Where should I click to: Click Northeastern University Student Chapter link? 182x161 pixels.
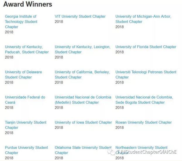click(x=141, y=148)
